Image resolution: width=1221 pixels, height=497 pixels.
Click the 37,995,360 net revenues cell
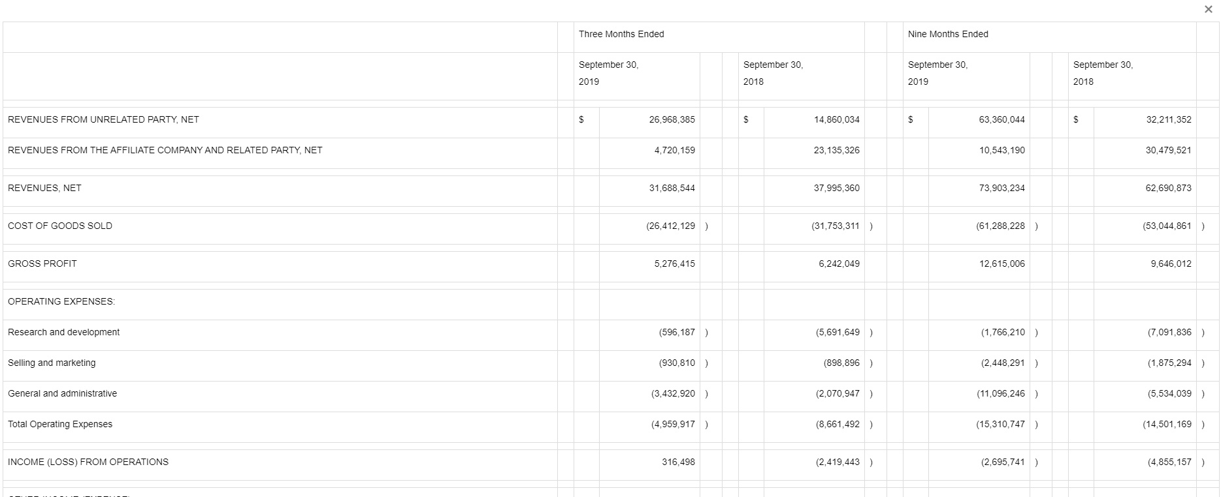tap(836, 188)
